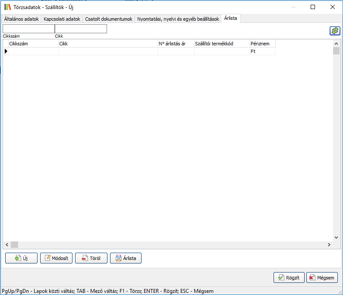The width and height of the screenshot is (343, 295).
Task: Click the Töröl delete button
Action: 91,258
